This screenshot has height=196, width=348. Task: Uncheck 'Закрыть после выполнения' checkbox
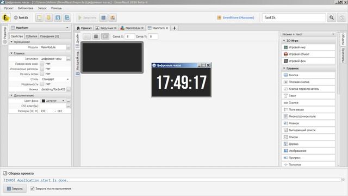[32, 189]
